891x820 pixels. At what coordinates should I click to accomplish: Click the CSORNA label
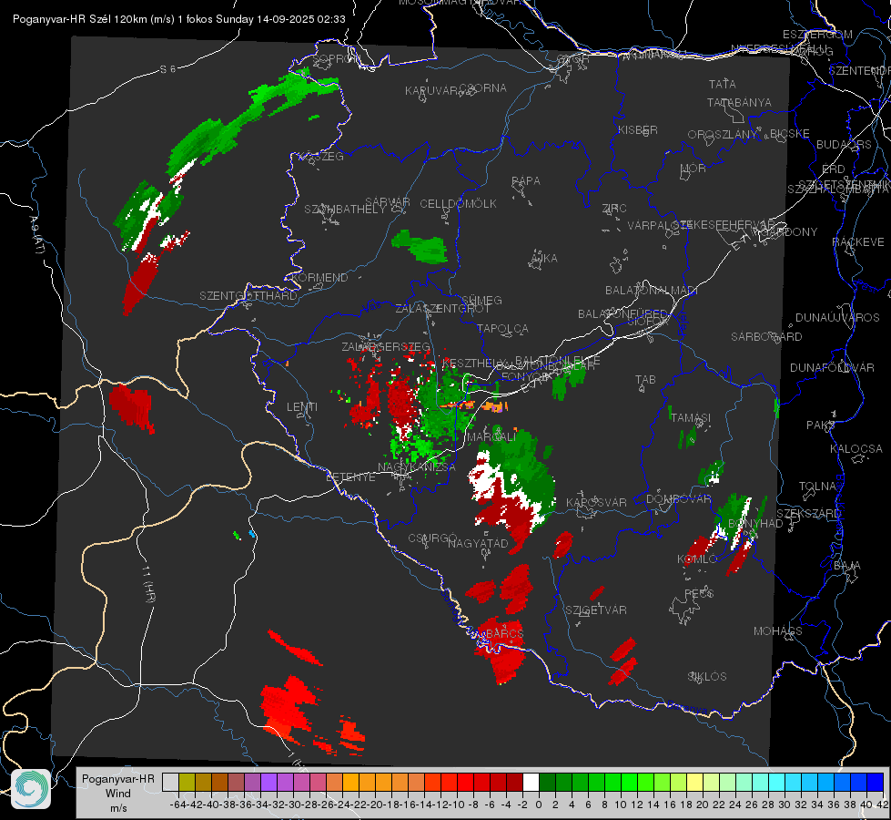click(x=483, y=88)
